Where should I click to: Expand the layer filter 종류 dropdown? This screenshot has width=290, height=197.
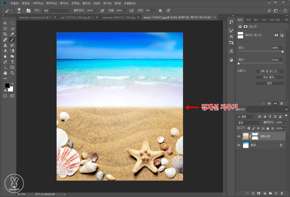246,117
